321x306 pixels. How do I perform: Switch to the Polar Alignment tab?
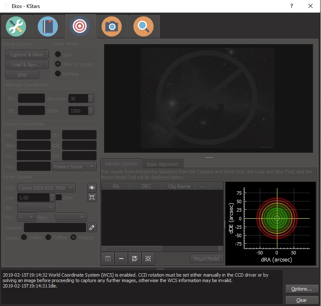coord(162,164)
